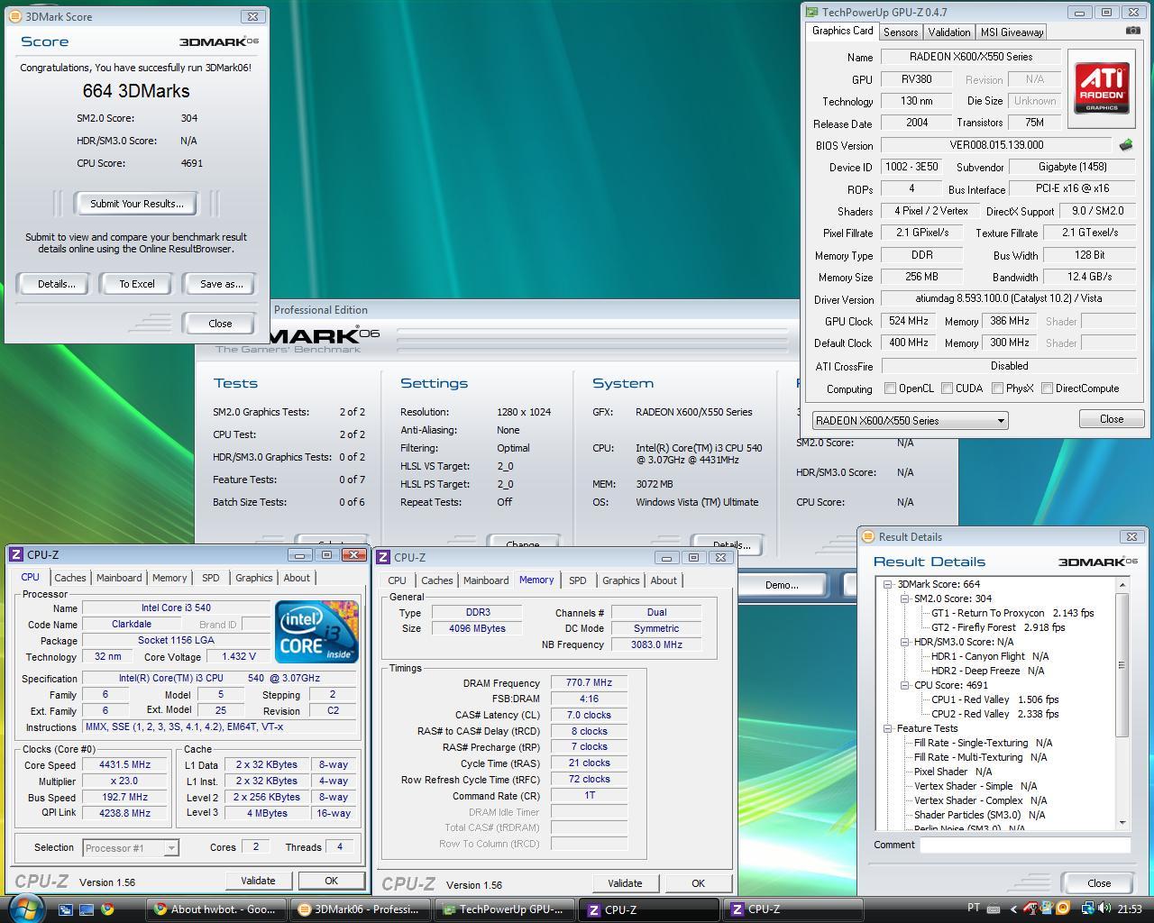Collapse the CPU Score: 4691 tree node
Image resolution: width=1154 pixels, height=923 pixels.
pyautogui.click(x=904, y=685)
